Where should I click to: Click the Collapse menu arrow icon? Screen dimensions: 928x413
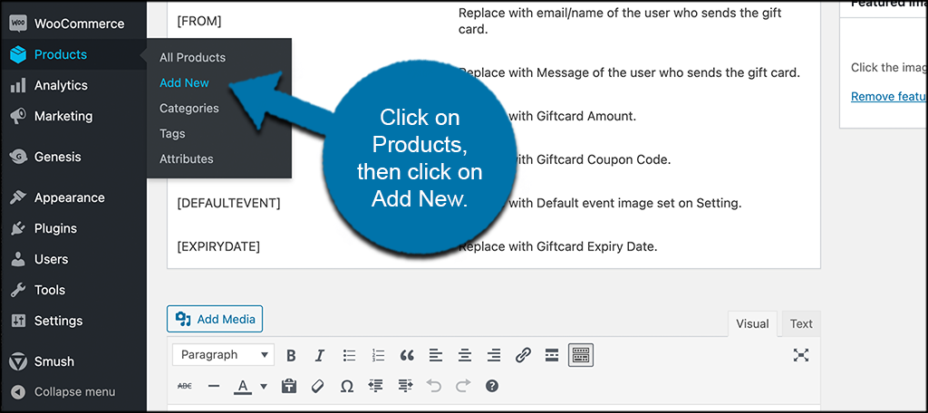click(18, 391)
